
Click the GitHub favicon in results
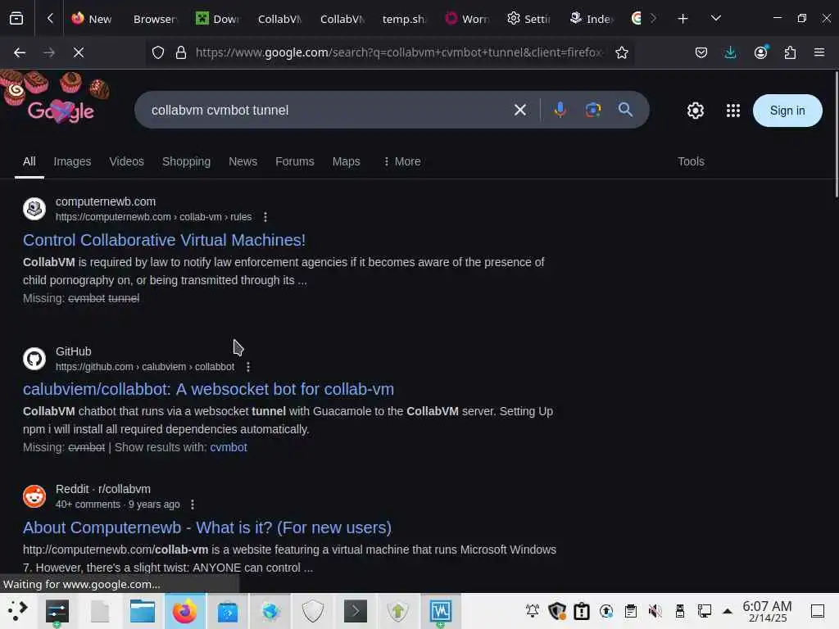(x=34, y=359)
